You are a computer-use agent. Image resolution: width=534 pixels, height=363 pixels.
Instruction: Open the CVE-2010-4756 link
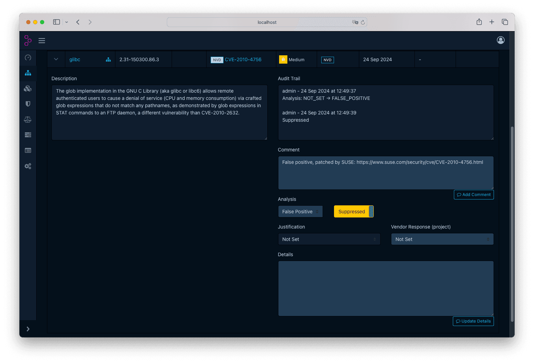coord(243,59)
